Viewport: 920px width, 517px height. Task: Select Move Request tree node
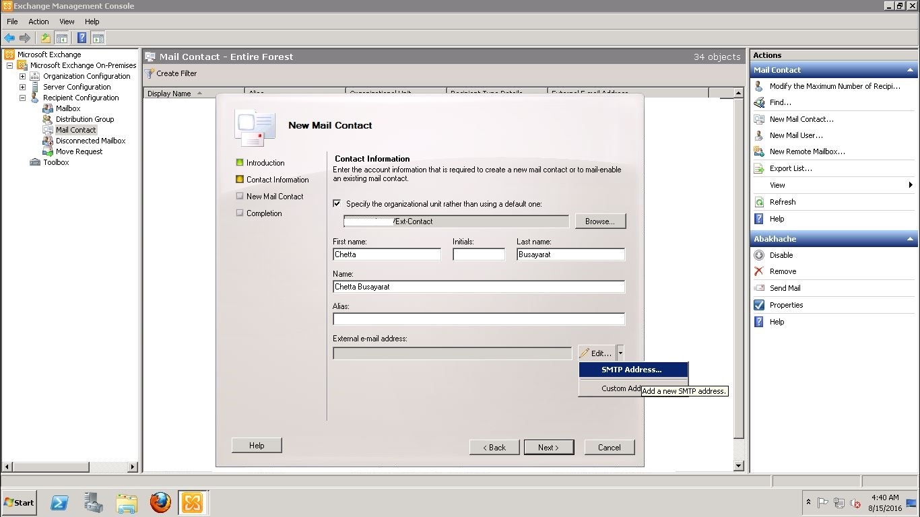coord(79,151)
